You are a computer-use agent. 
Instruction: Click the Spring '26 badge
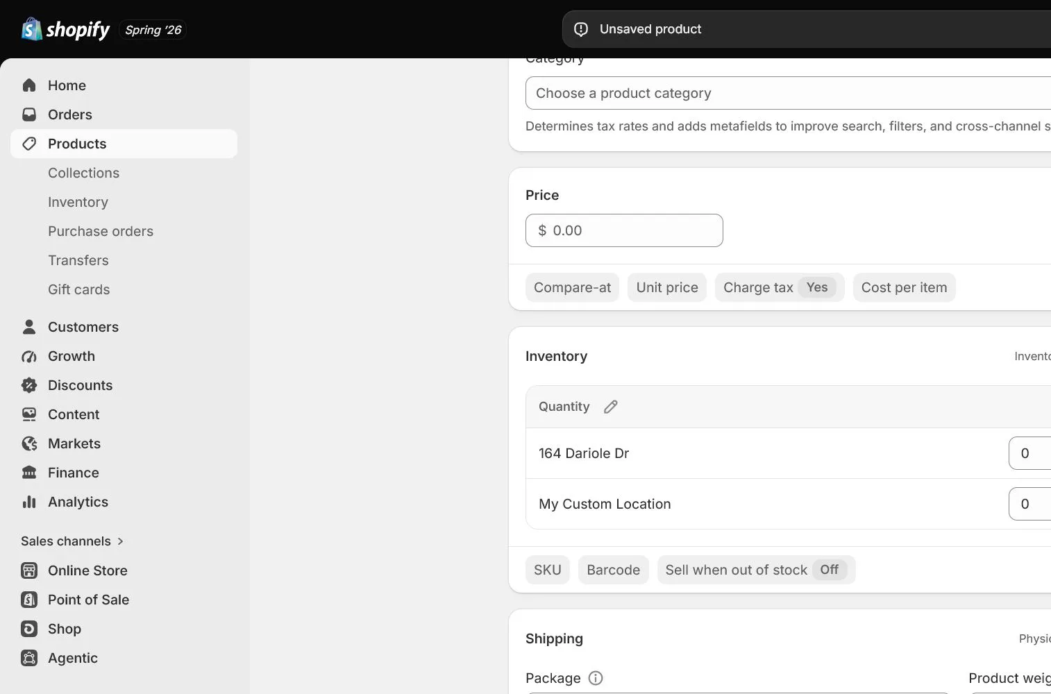pyautogui.click(x=153, y=30)
